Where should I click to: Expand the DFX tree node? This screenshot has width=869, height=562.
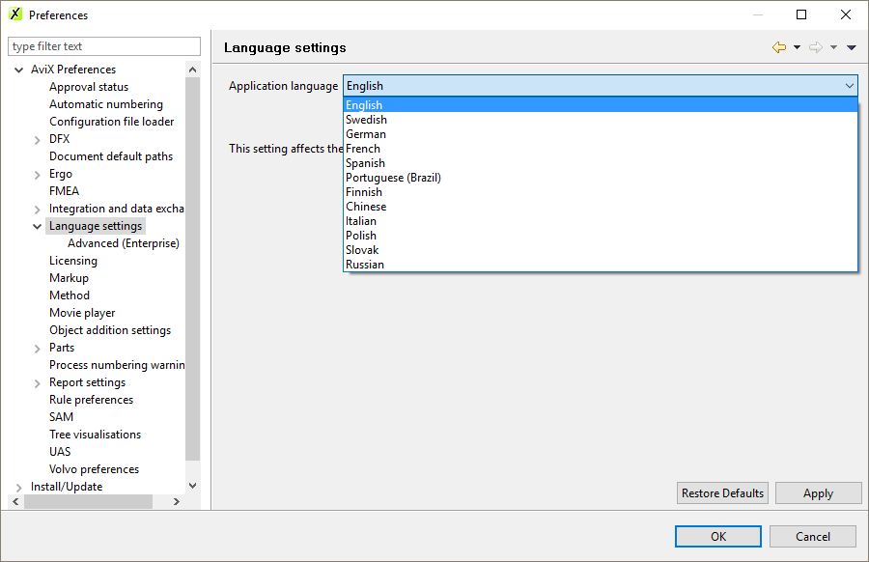(37, 140)
